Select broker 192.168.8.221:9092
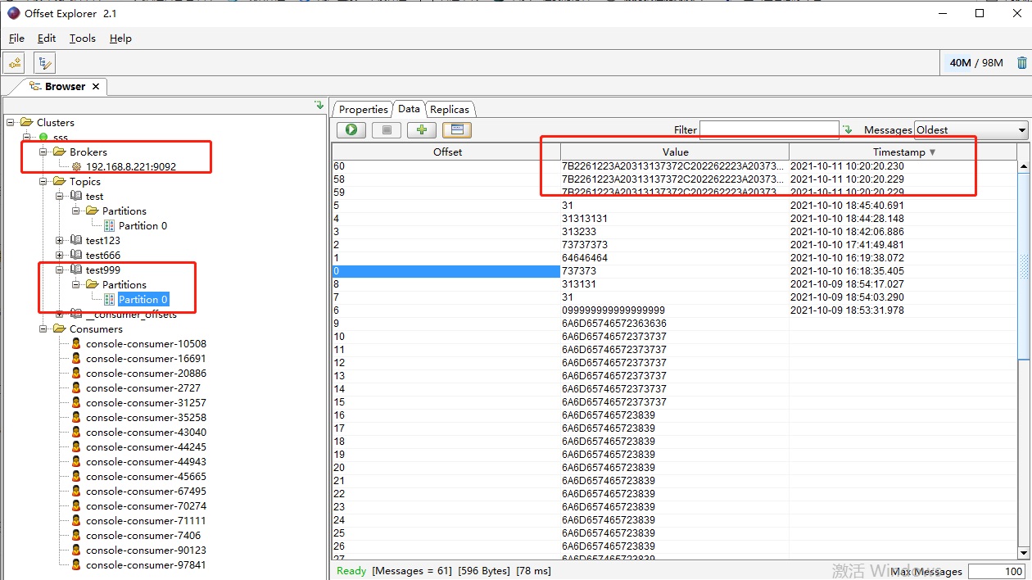This screenshot has height=580, width=1032. [x=131, y=166]
